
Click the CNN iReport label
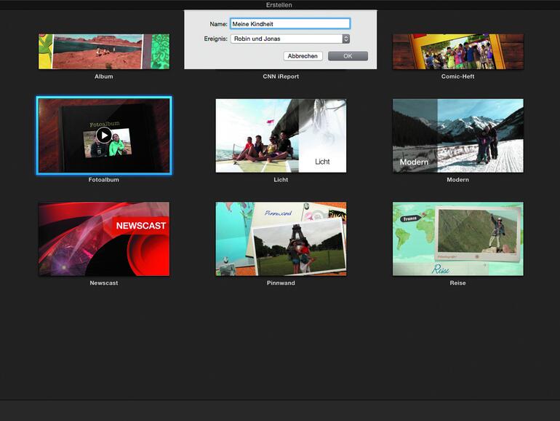(x=281, y=76)
